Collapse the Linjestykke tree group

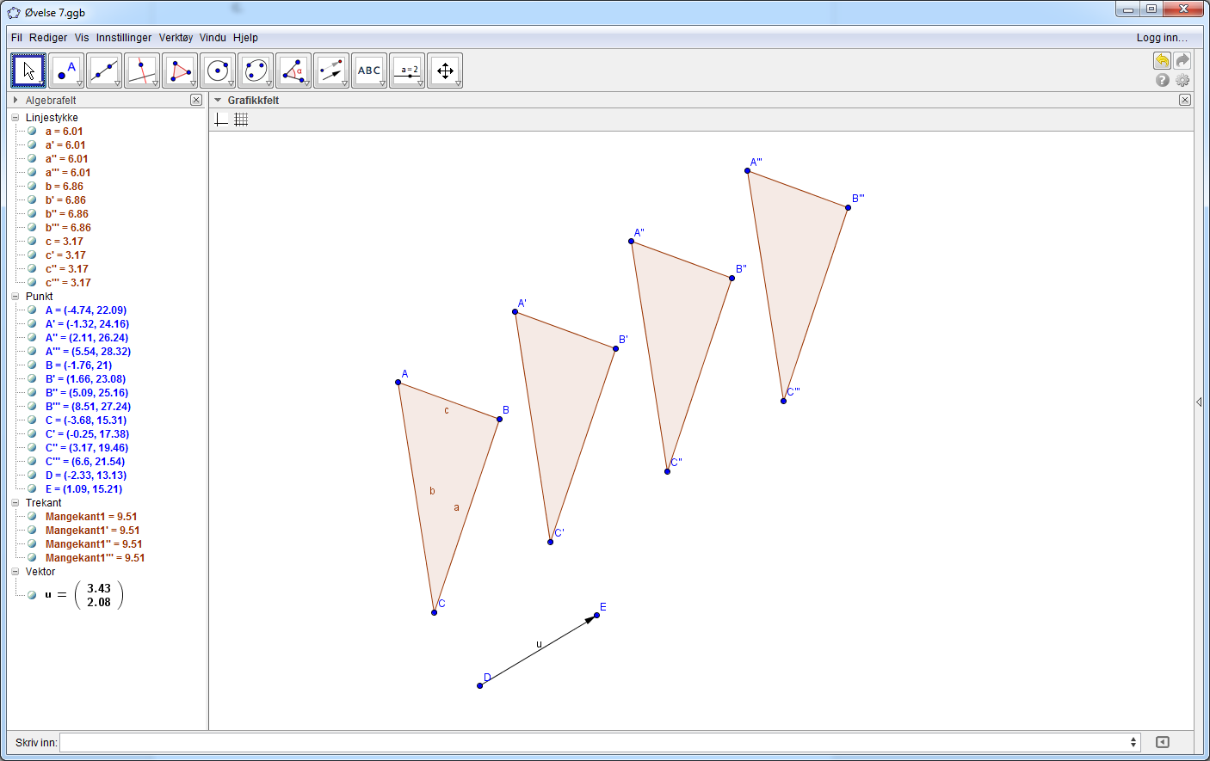[x=15, y=118]
